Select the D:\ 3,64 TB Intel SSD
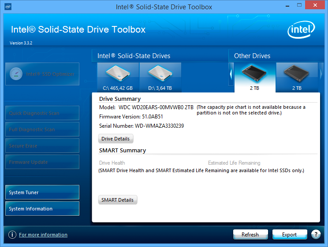Screen dimensions: 328x247 pos(160,77)
